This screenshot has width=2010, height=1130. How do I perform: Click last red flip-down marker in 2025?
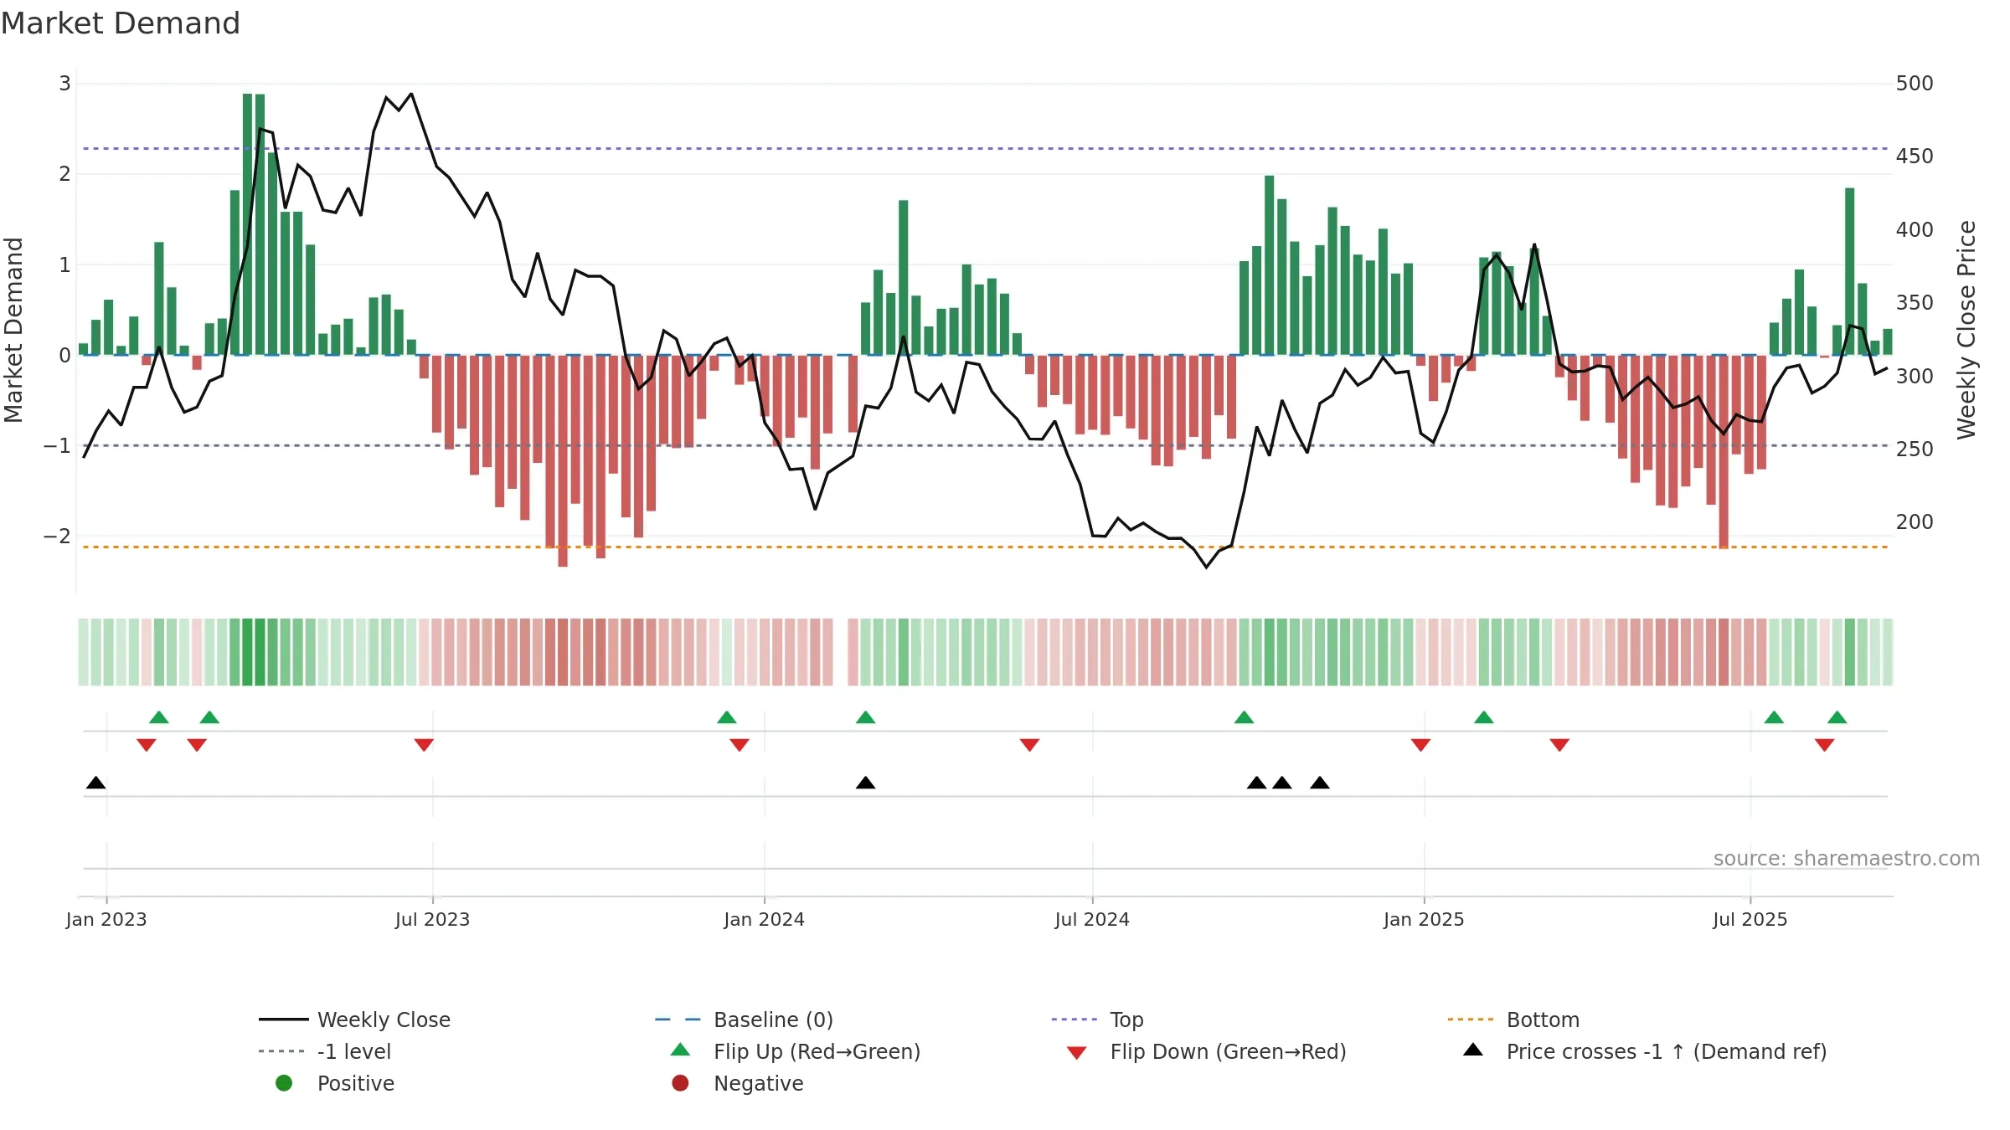click(x=1825, y=745)
